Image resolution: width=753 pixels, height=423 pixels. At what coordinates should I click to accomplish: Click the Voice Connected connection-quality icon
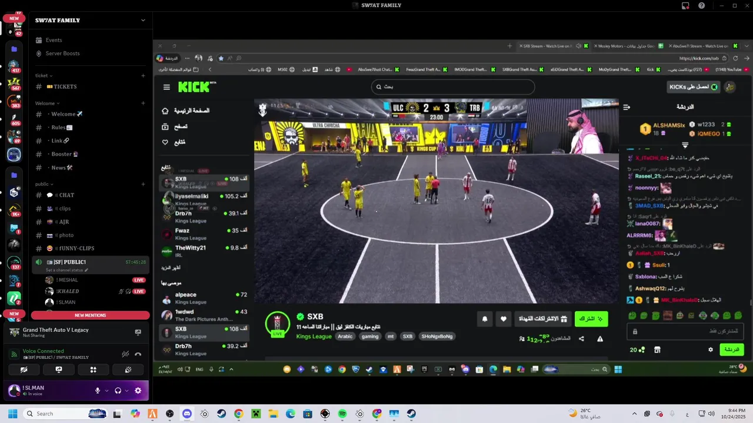(15, 354)
